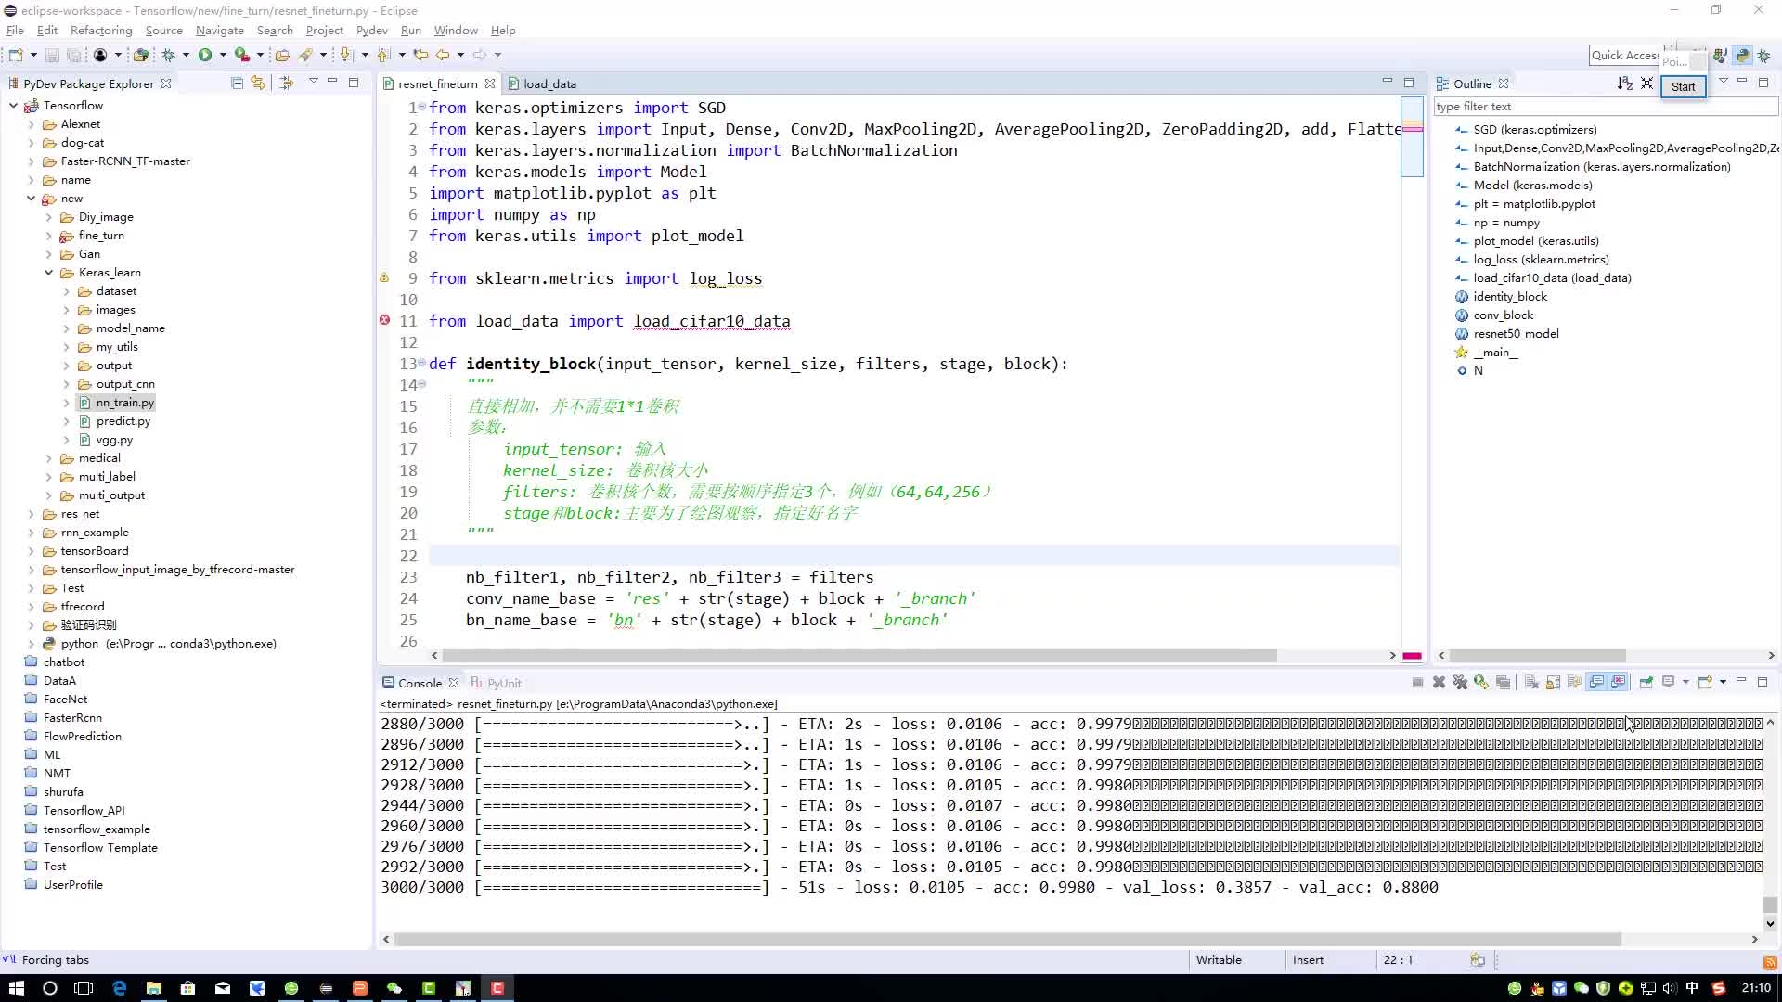Switch to the PyDev perspective
The width and height of the screenshot is (1782, 1002).
click(x=1742, y=56)
